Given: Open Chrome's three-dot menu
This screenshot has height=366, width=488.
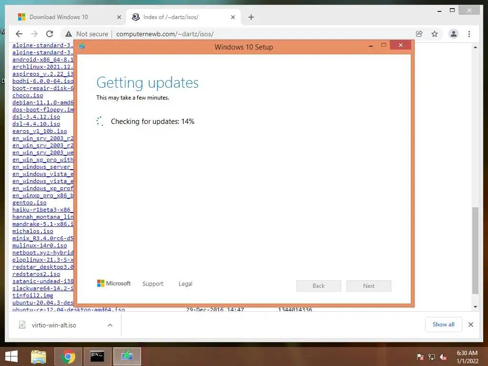Looking at the screenshot, I should click(x=469, y=34).
